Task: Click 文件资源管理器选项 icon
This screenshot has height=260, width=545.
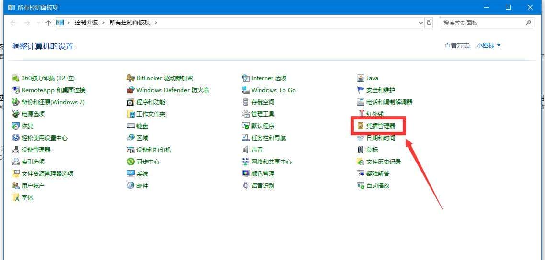Action: pyautogui.click(x=16, y=173)
